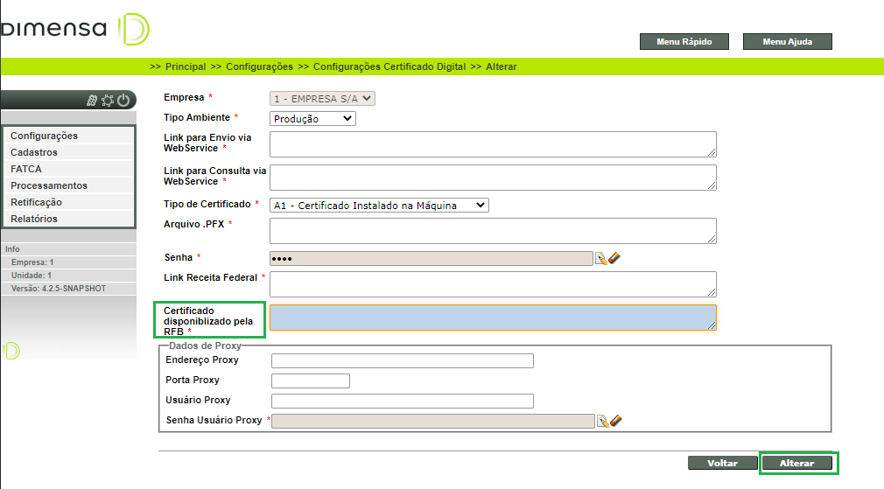Screen dimensions: 884x489
Task: Focus the Porta Proxy input
Action: click(311, 381)
